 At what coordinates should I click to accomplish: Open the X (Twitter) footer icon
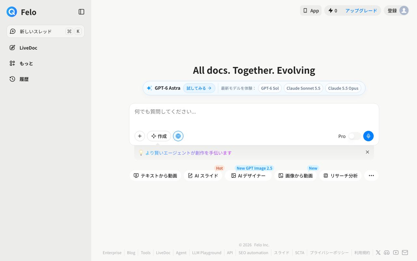(x=378, y=253)
